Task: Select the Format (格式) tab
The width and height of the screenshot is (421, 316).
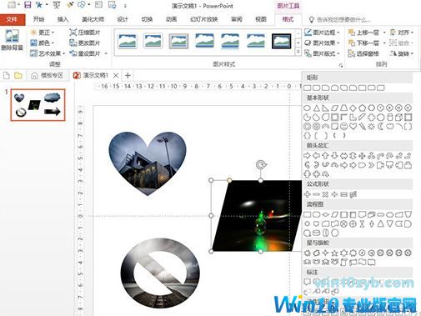Action: coord(288,19)
